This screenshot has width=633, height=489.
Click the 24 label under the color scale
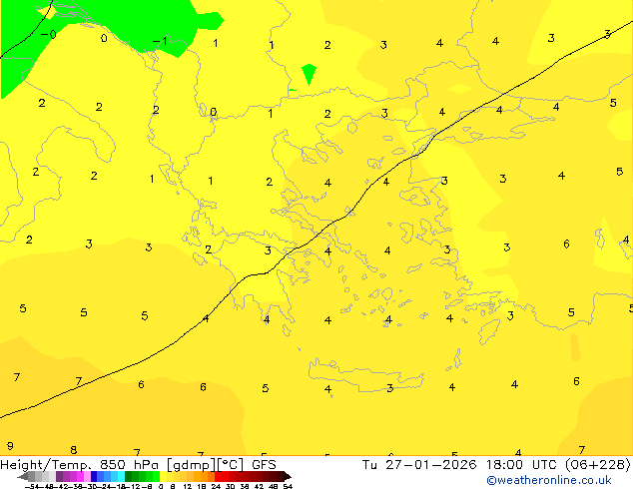click(216, 486)
